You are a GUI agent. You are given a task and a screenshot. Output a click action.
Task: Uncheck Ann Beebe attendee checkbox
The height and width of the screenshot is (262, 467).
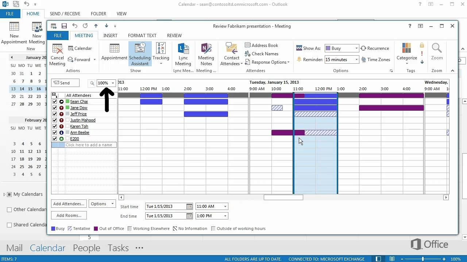click(x=55, y=132)
